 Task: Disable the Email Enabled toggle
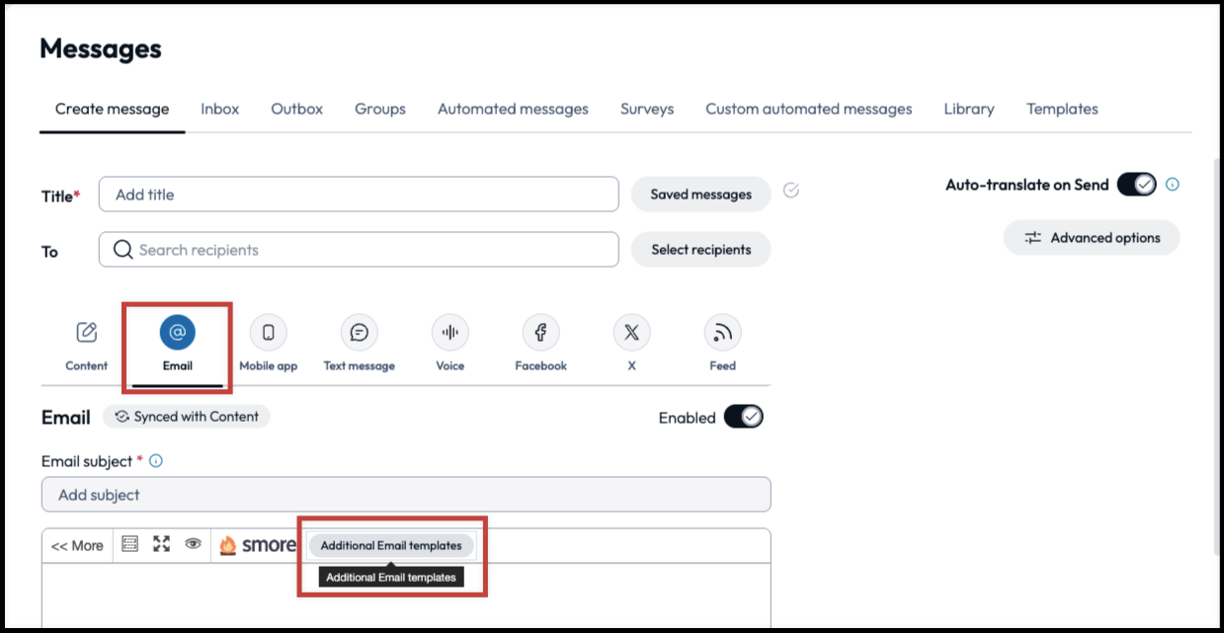click(x=743, y=417)
